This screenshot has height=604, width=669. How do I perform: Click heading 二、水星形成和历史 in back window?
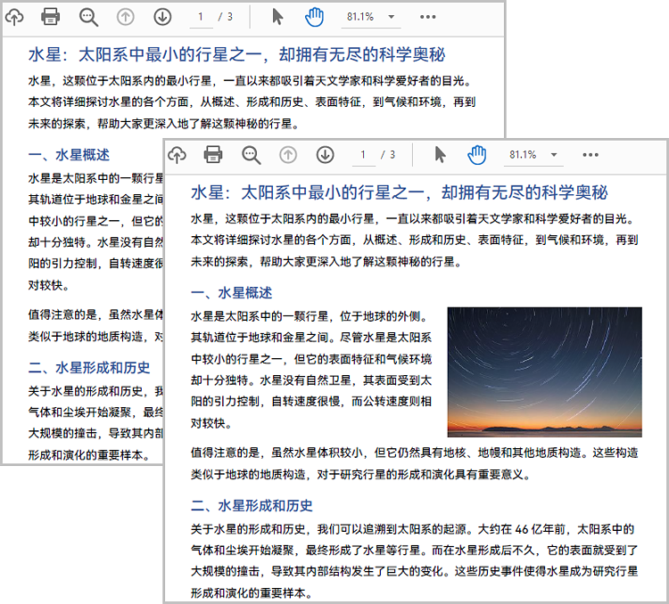[89, 367]
